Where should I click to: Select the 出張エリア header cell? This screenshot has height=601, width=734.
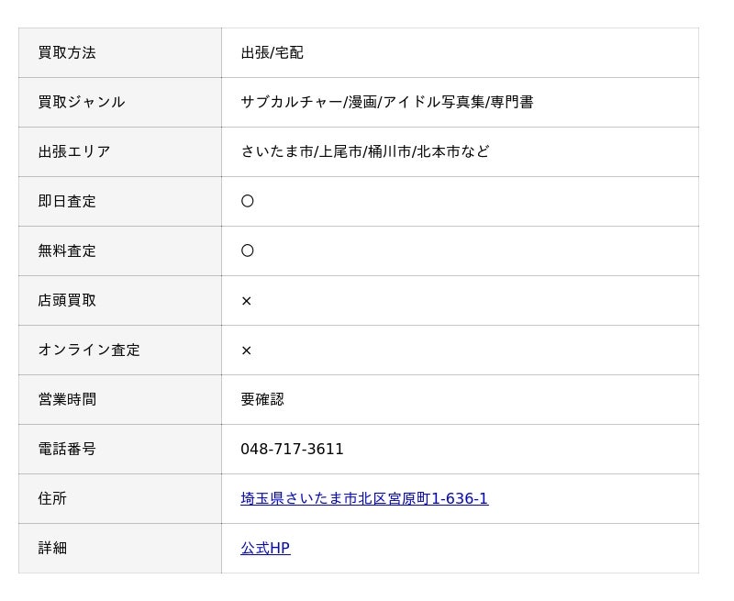click(120, 152)
